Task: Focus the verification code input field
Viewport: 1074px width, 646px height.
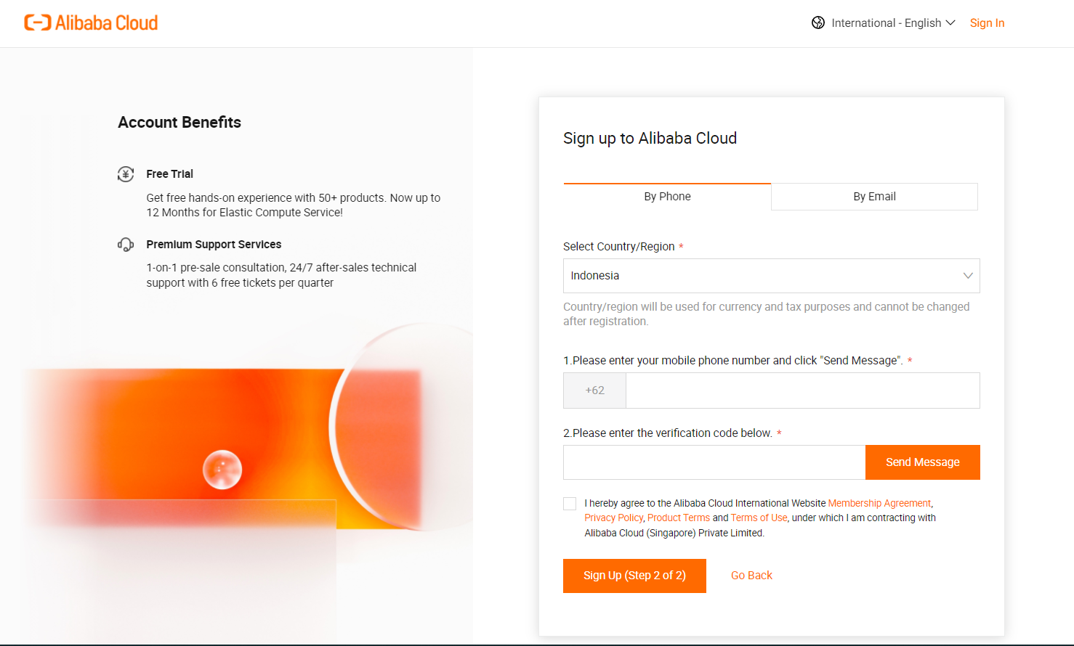Action: click(714, 462)
